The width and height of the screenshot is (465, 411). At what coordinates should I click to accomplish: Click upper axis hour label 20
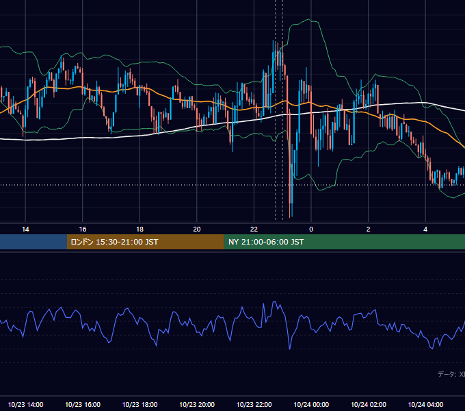tap(197, 229)
